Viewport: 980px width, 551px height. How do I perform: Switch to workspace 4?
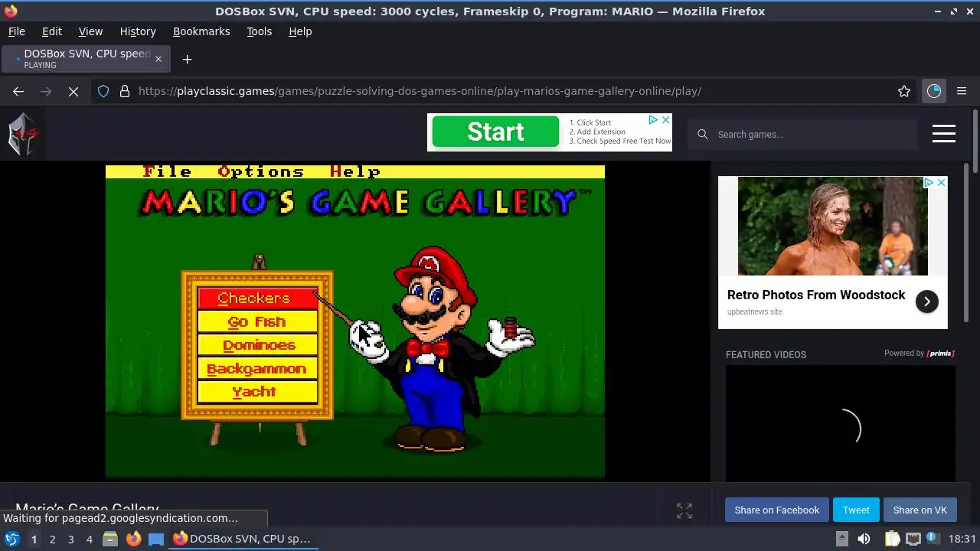(x=89, y=539)
